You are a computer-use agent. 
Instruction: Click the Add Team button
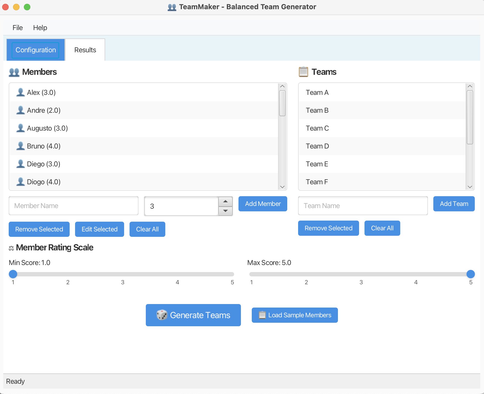[454, 204]
